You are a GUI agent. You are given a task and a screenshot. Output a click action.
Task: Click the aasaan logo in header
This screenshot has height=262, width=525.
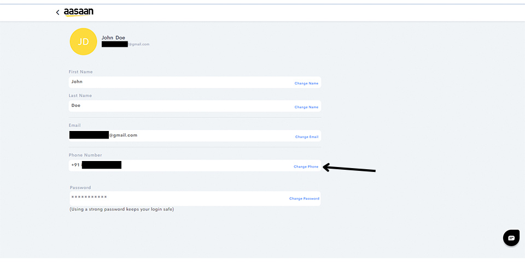click(x=79, y=12)
